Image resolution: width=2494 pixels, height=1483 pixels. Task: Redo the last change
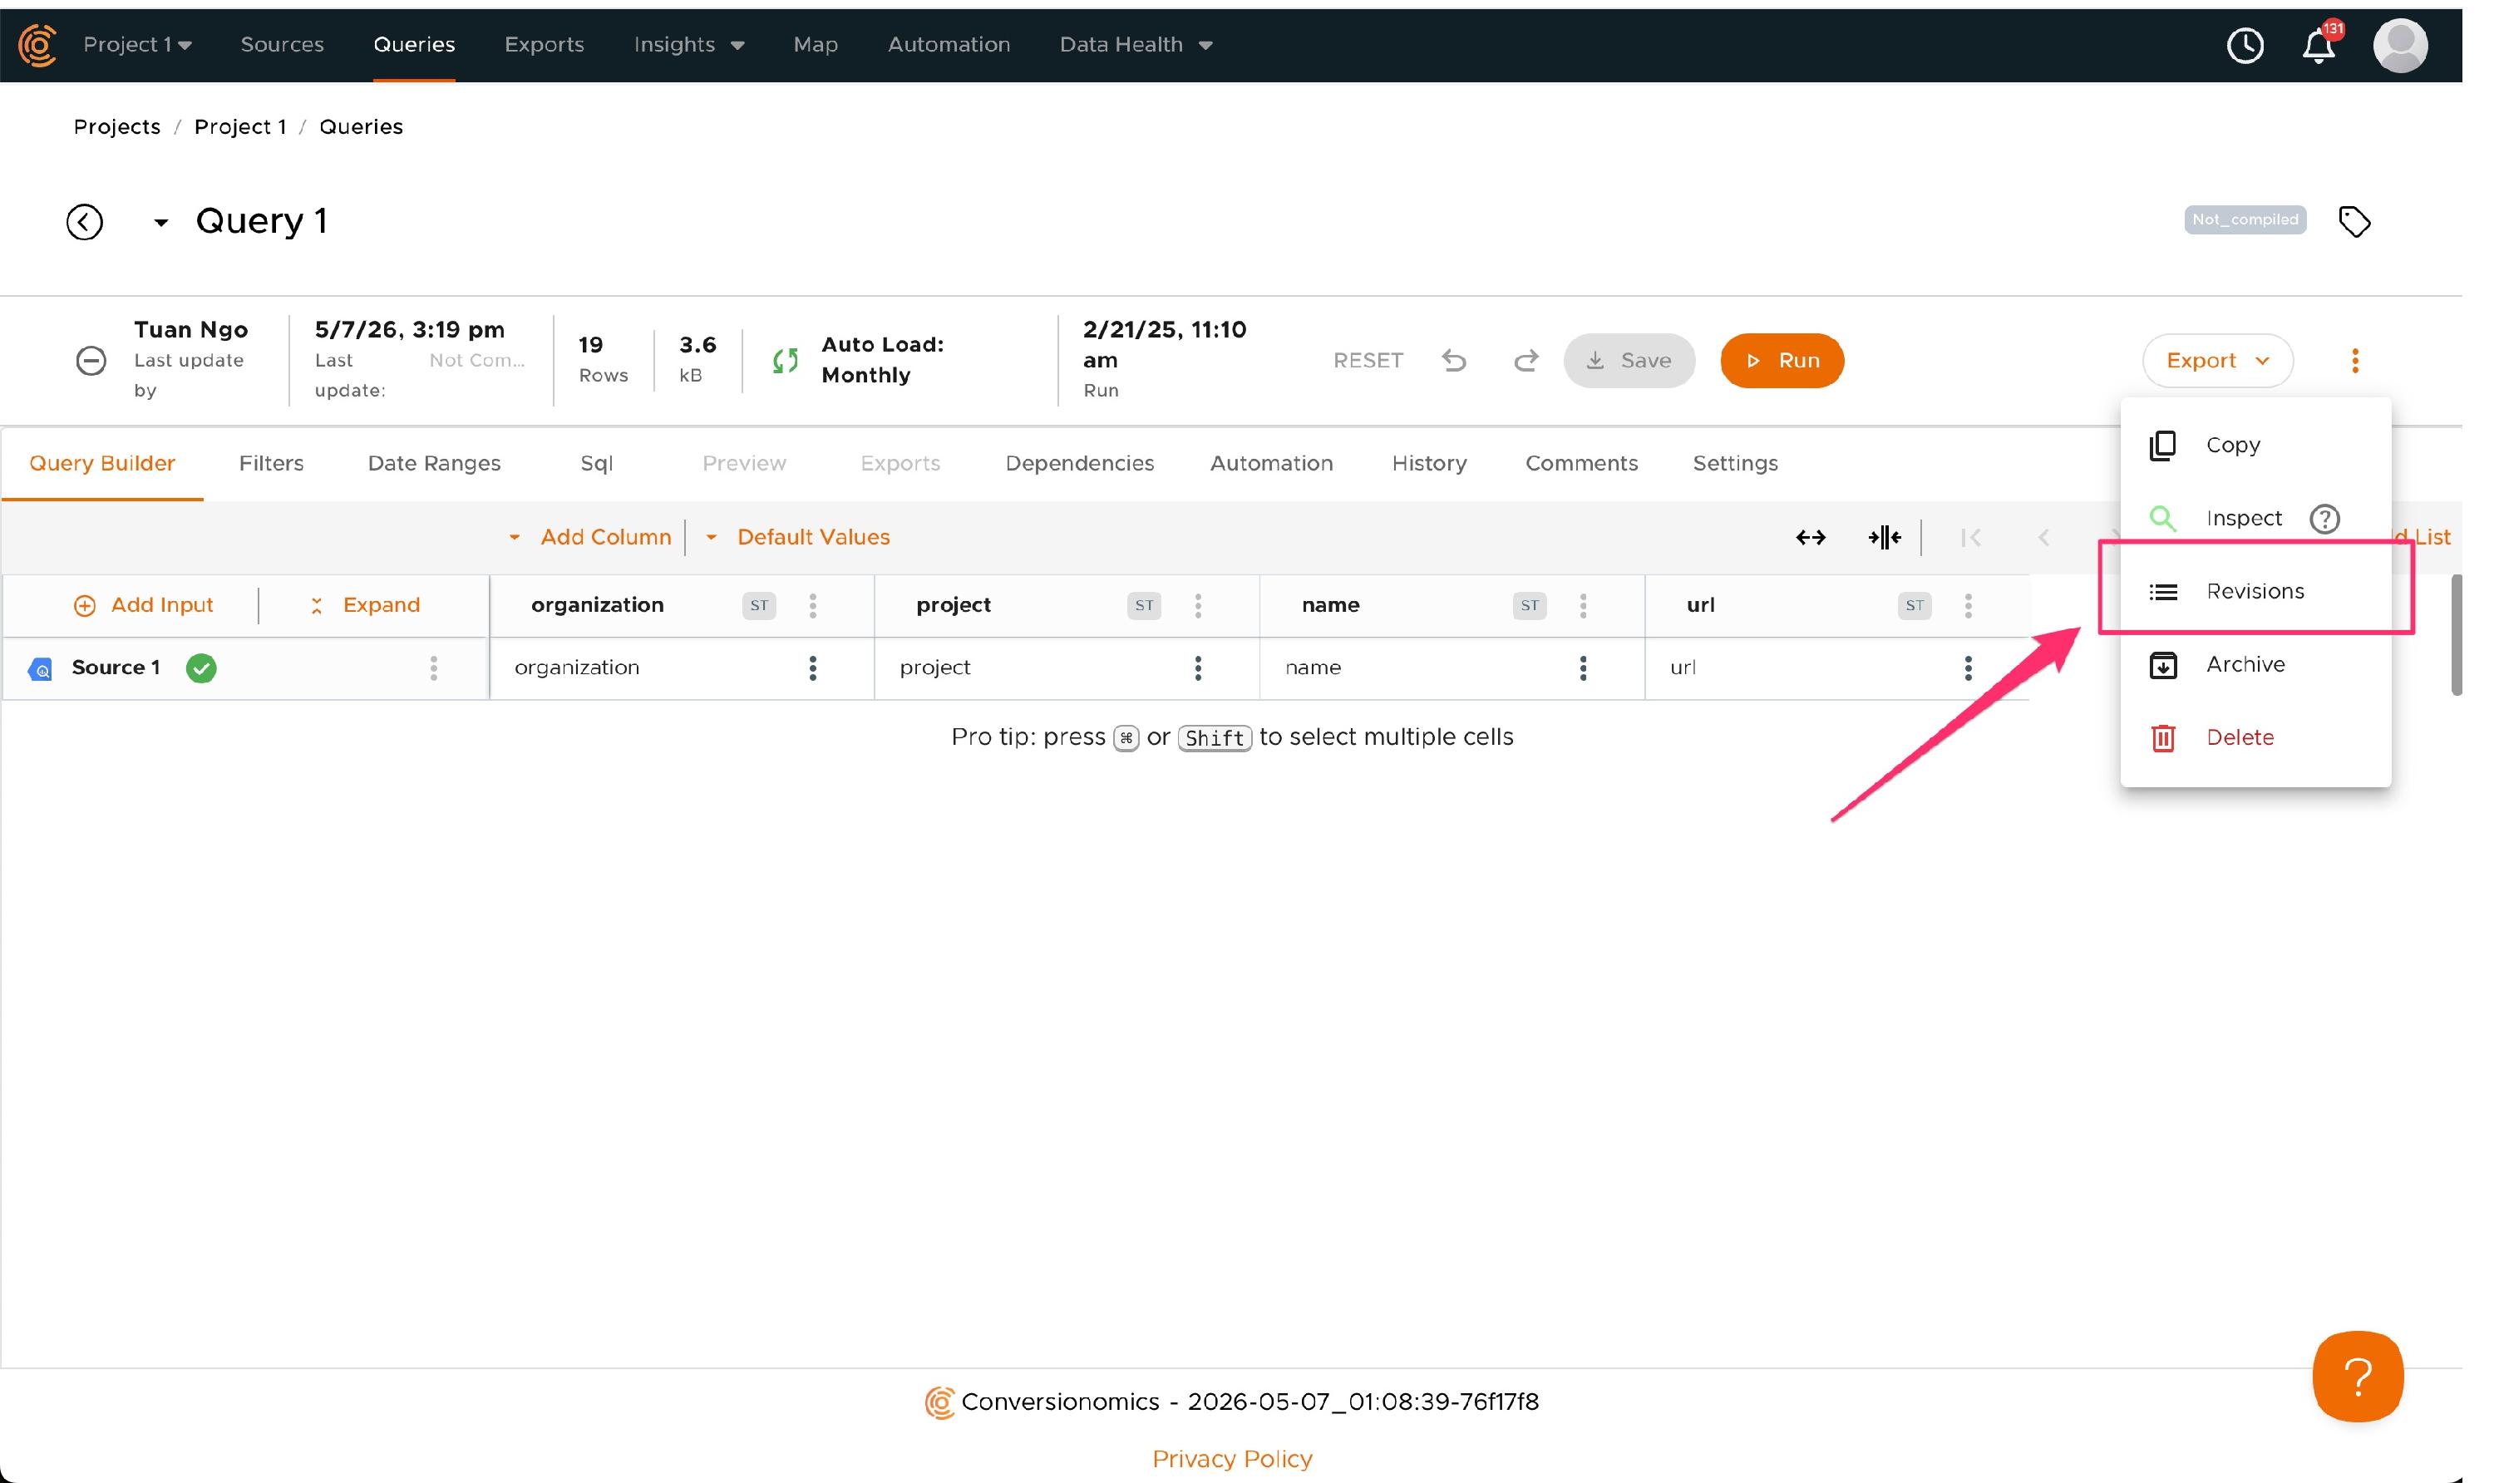1525,361
